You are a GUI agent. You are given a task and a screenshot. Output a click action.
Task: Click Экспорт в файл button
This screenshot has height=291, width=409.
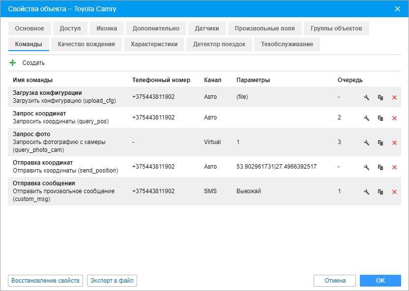pyautogui.click(x=112, y=281)
